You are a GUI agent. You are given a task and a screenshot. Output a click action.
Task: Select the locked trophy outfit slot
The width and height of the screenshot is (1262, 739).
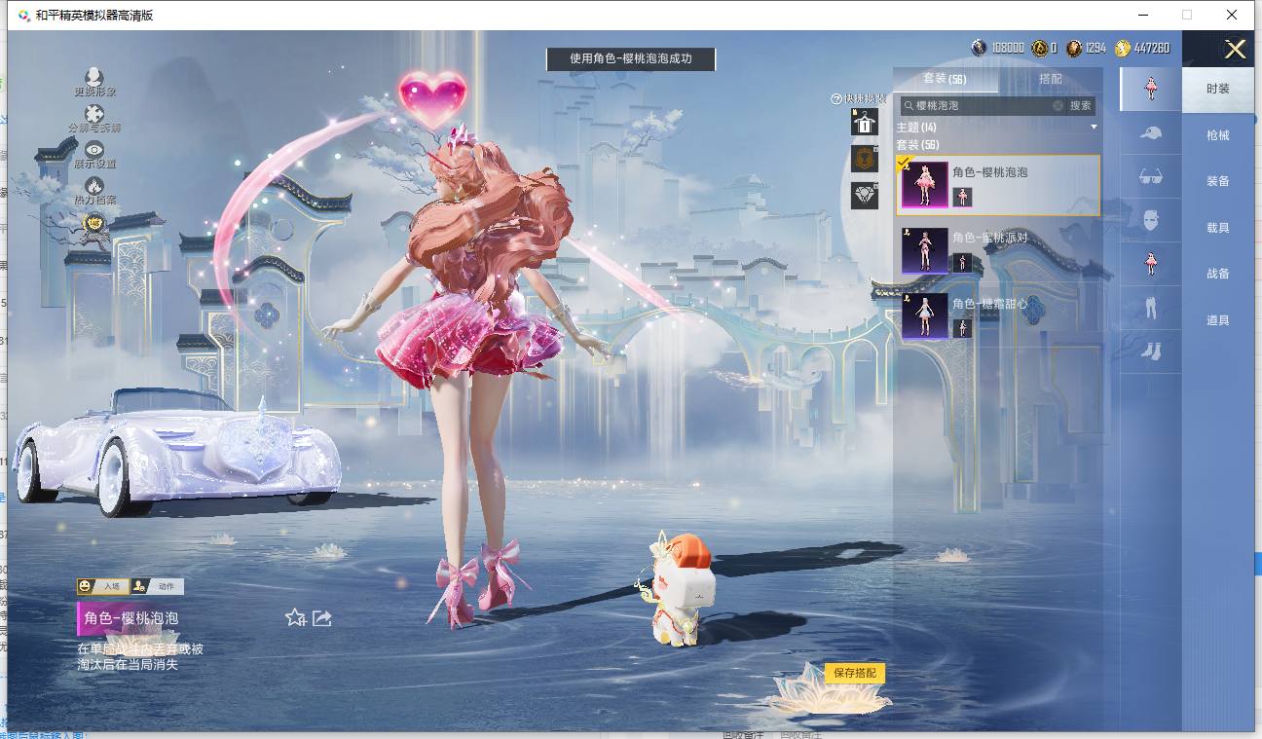coord(865,158)
